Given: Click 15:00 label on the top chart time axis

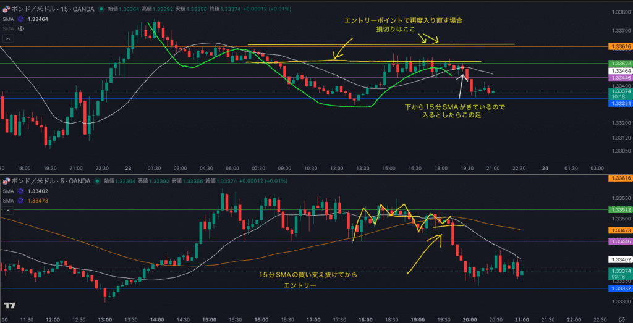Looking at the screenshot, I should 389,168.
